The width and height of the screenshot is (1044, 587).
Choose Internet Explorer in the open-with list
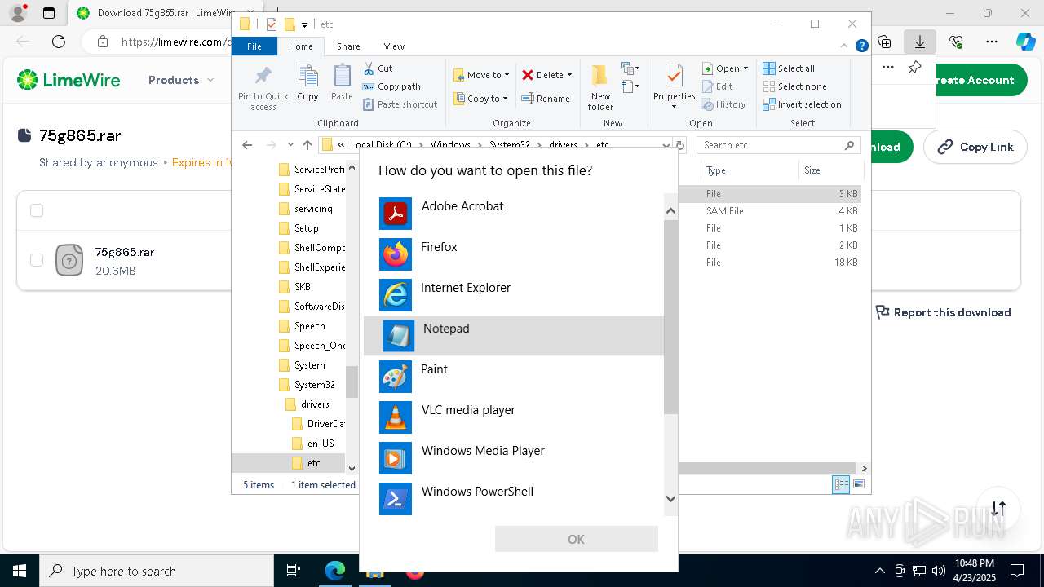(513, 295)
